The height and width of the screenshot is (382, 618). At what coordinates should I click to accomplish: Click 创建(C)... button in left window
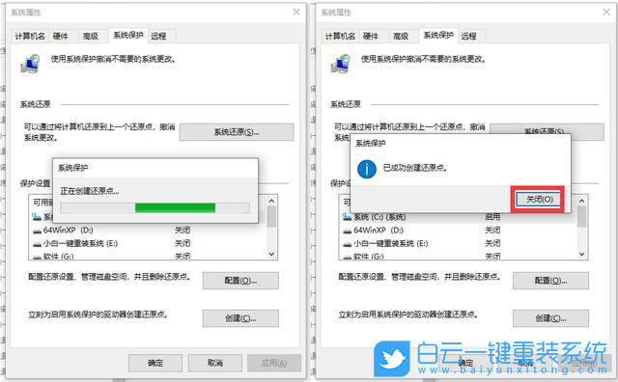coord(240,318)
